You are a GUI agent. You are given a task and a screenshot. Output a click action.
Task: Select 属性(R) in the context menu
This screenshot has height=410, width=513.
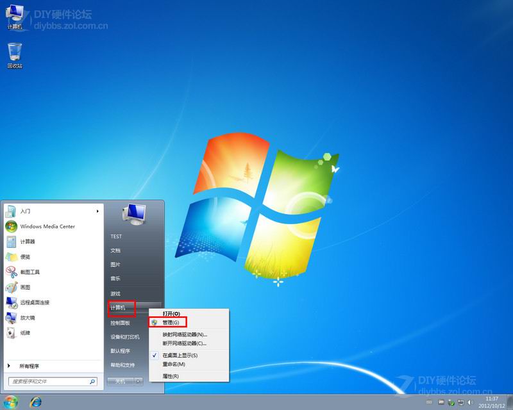pyautogui.click(x=189, y=376)
